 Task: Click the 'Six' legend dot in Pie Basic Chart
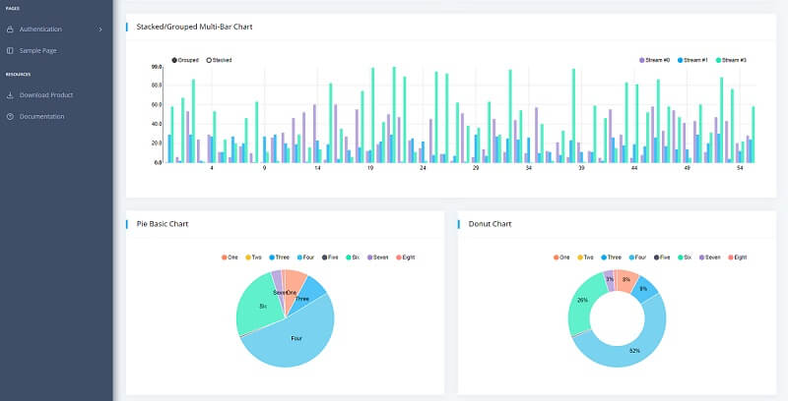coord(349,257)
